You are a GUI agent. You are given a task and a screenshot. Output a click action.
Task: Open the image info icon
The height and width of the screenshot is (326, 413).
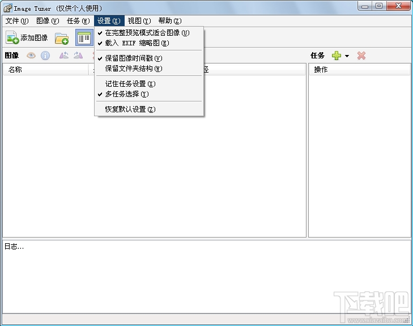click(x=45, y=56)
